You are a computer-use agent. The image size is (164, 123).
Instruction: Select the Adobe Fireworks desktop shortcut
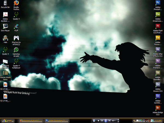point(158,40)
